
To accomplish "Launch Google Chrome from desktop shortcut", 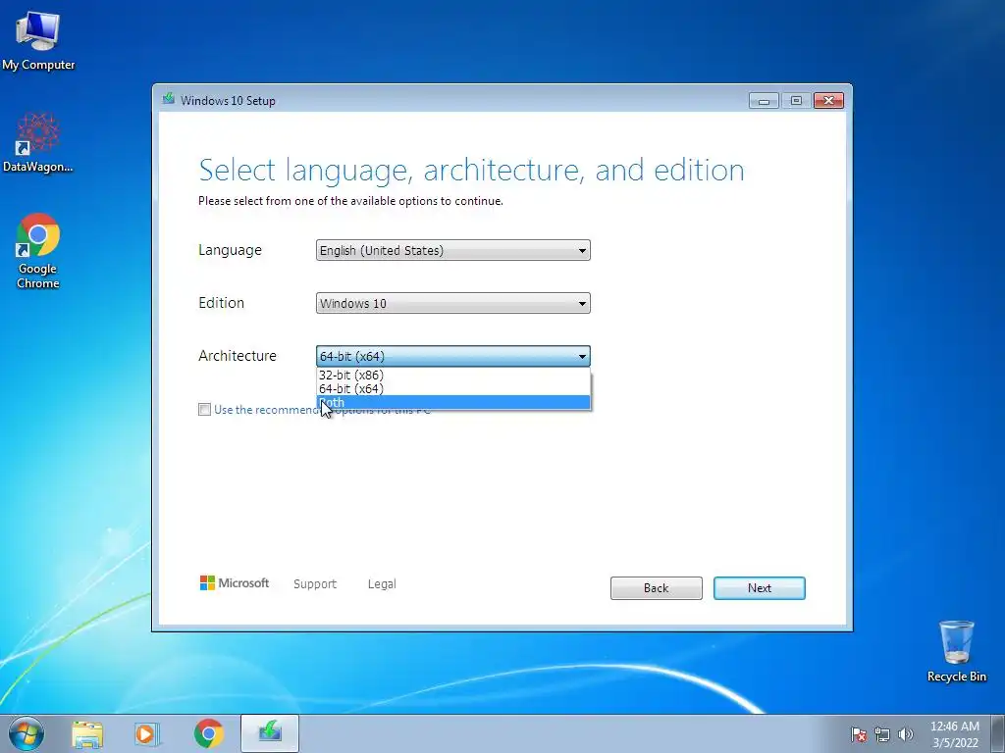I will [x=38, y=250].
